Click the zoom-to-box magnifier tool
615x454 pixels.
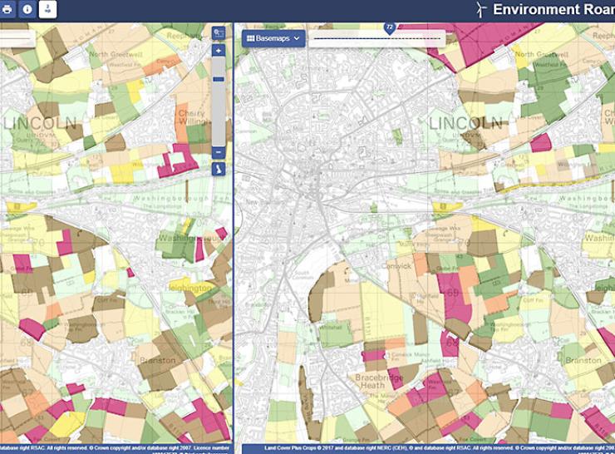tap(219, 33)
